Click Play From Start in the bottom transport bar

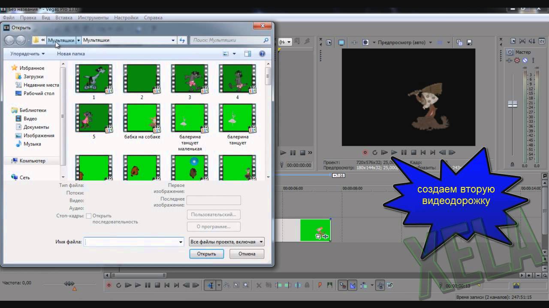click(128, 285)
